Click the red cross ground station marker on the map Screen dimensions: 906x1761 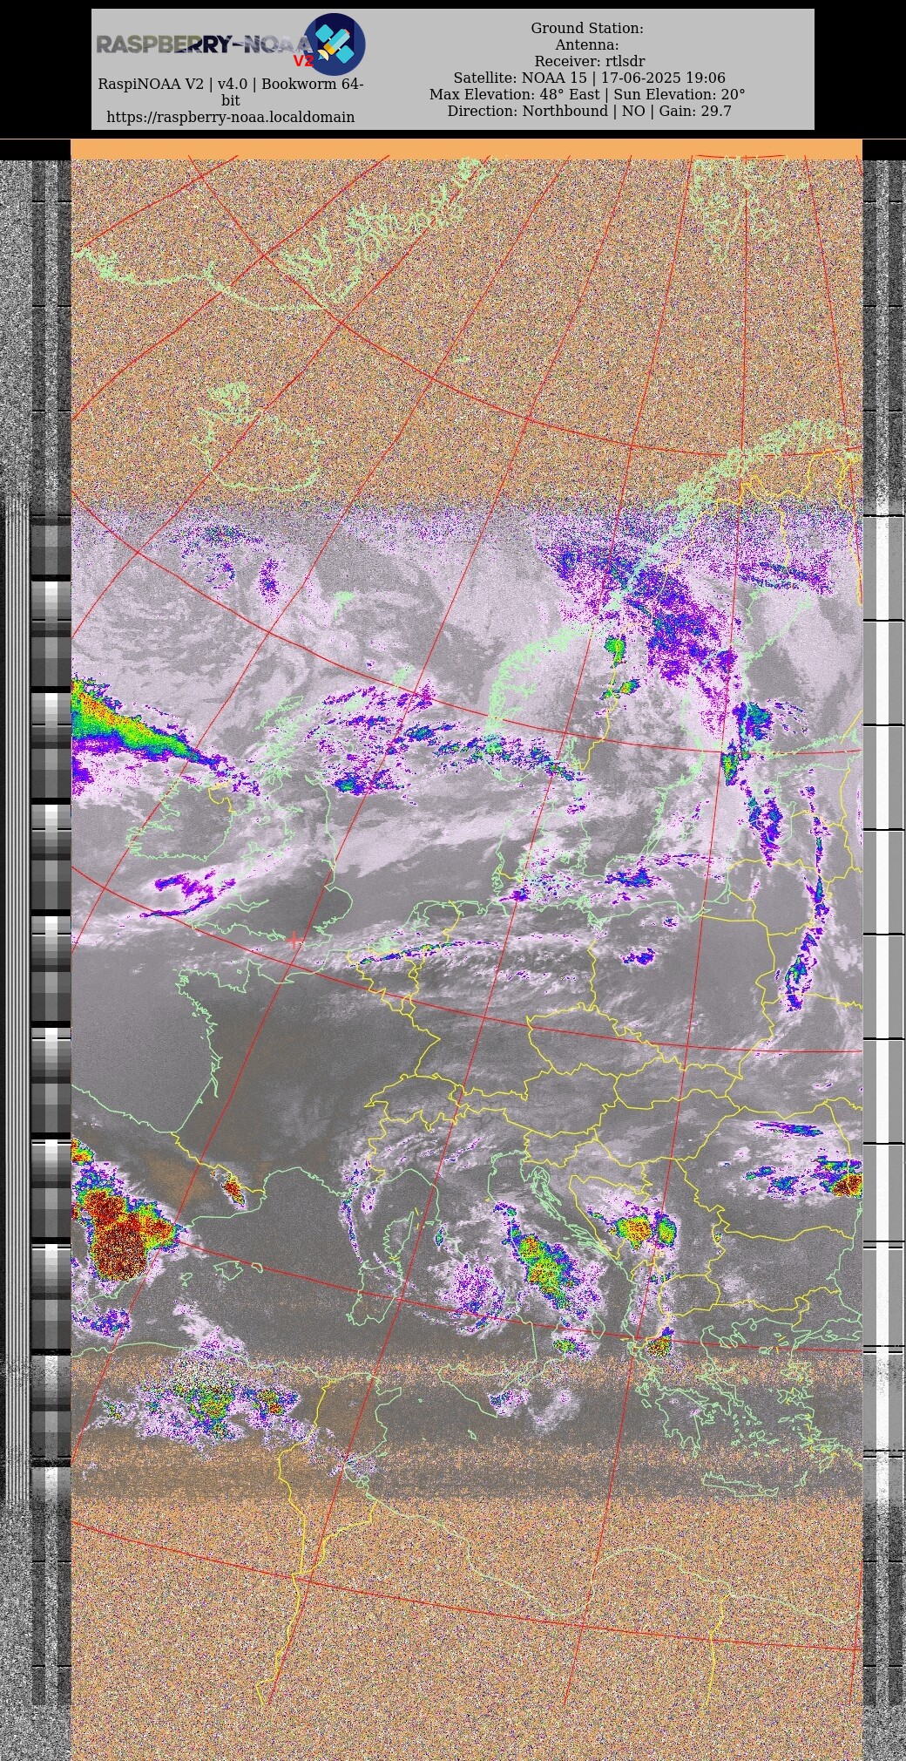click(x=295, y=940)
